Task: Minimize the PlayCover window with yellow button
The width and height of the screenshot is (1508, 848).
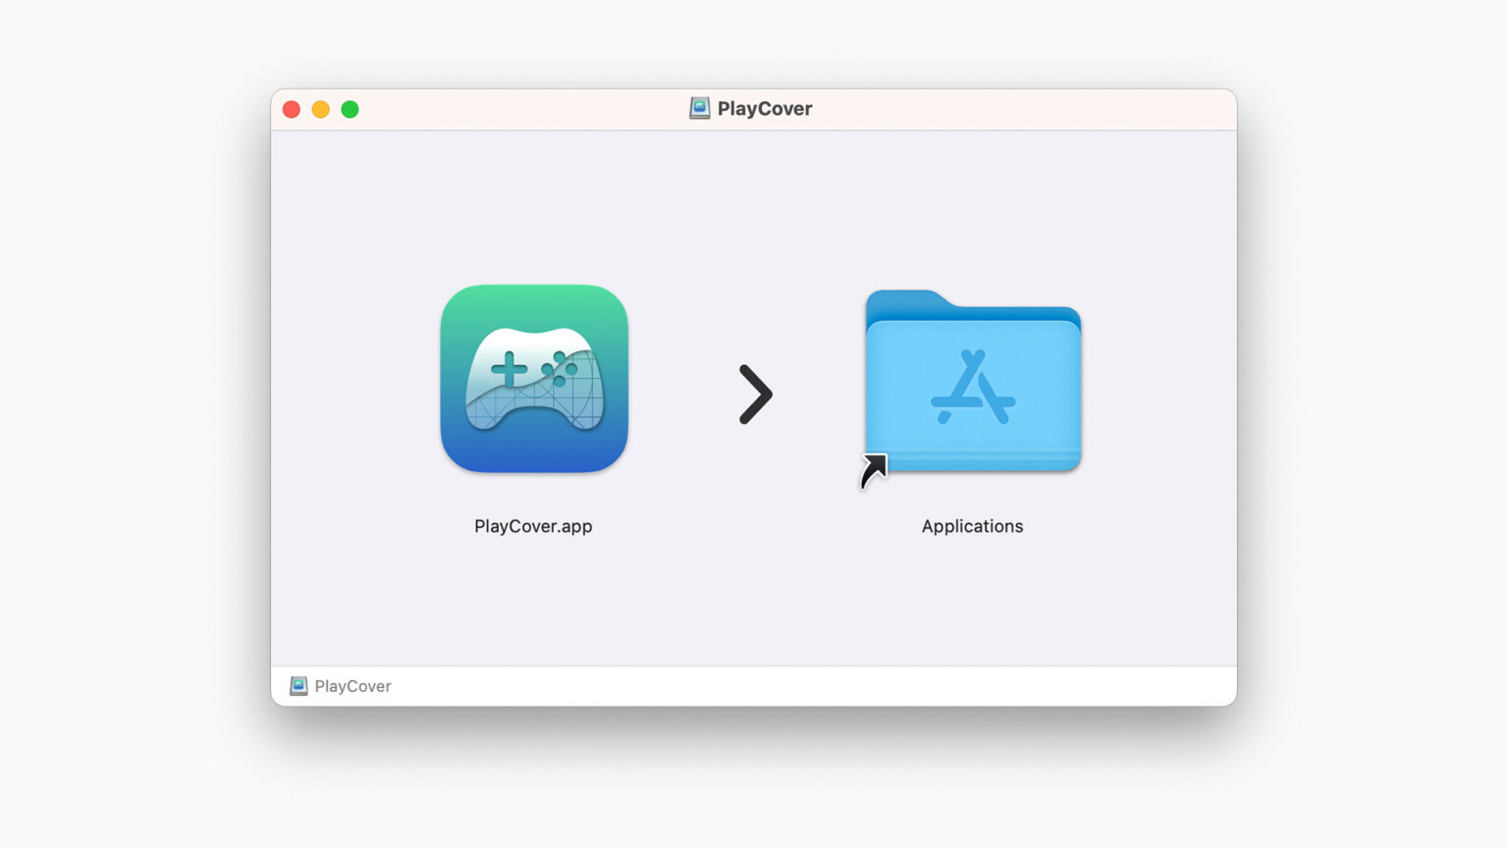Action: coord(321,109)
